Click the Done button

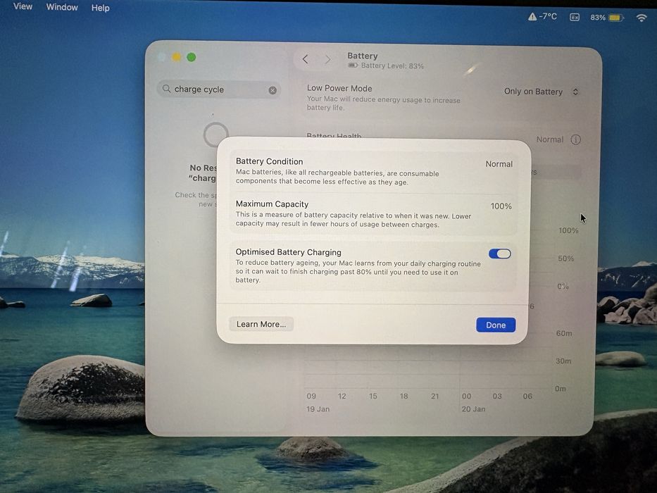pyautogui.click(x=496, y=325)
